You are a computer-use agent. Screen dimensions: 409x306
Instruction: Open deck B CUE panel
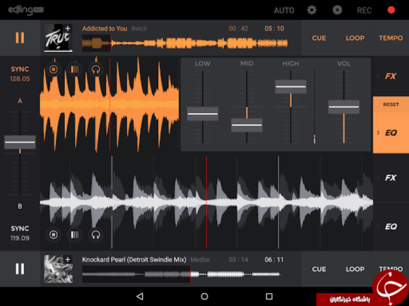click(x=319, y=269)
